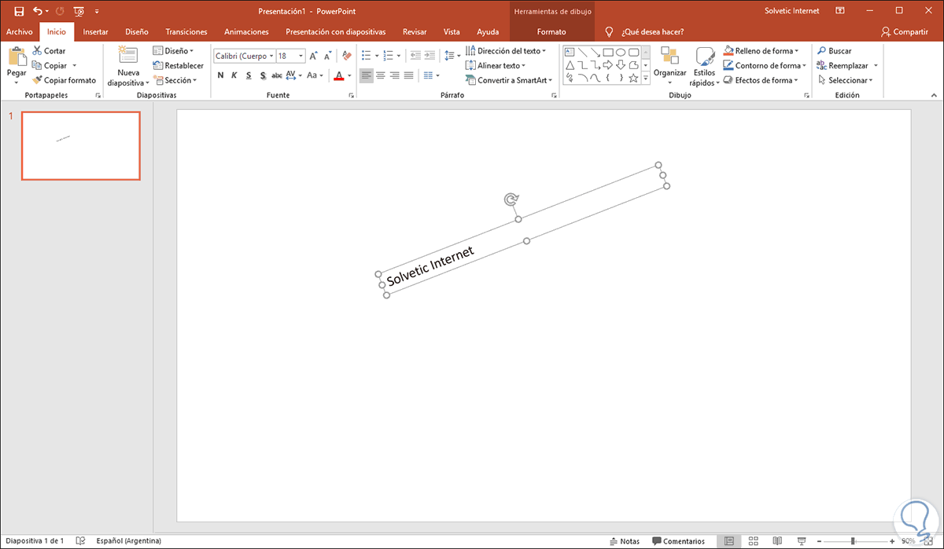944x549 pixels.
Task: Select the triangle shape in gallery
Action: tap(570, 65)
